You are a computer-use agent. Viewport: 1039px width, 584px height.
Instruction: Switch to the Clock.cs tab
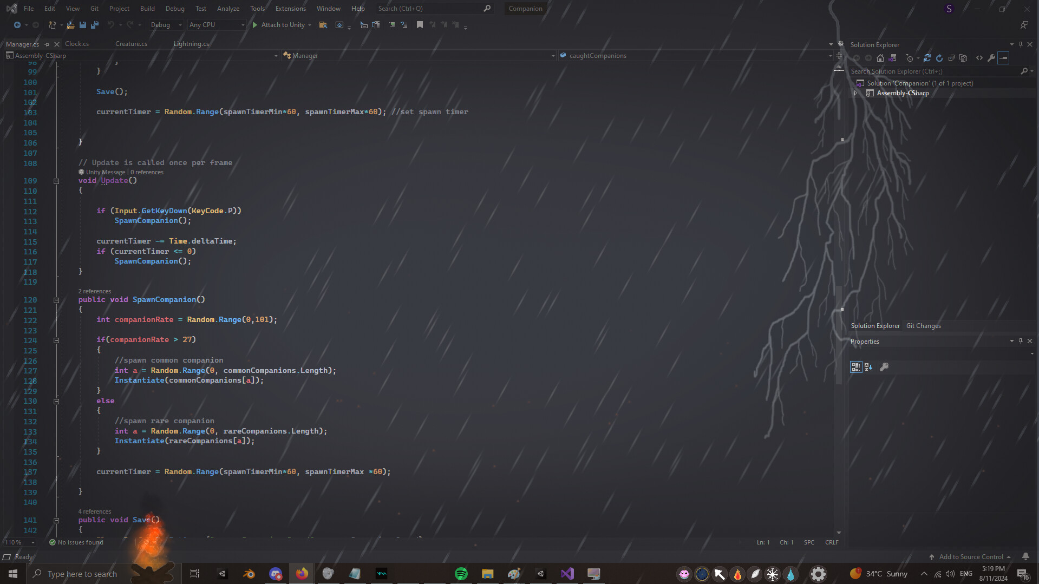tap(77, 43)
